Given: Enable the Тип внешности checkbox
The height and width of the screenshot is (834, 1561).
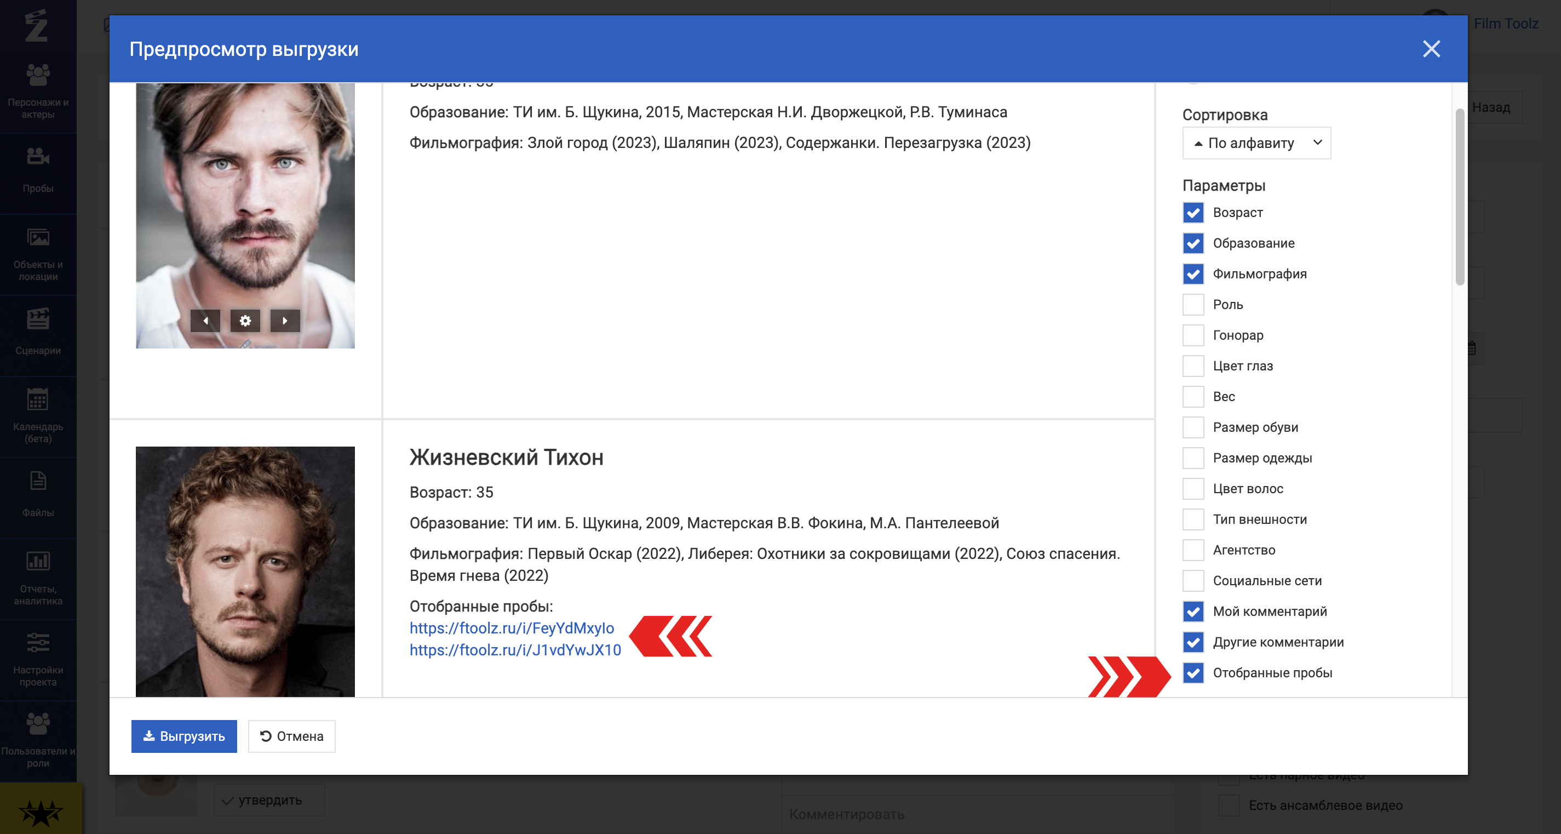Looking at the screenshot, I should 1193,519.
